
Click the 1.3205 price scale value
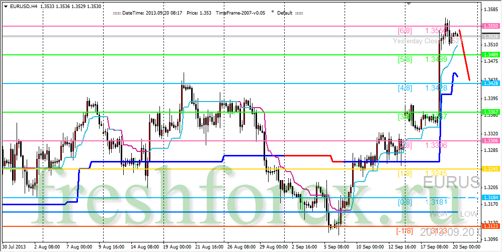pyautogui.click(x=491, y=187)
